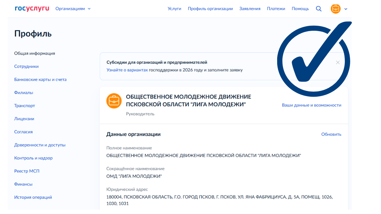
Task: Go to Филиалы in sidebar
Action: (x=23, y=93)
